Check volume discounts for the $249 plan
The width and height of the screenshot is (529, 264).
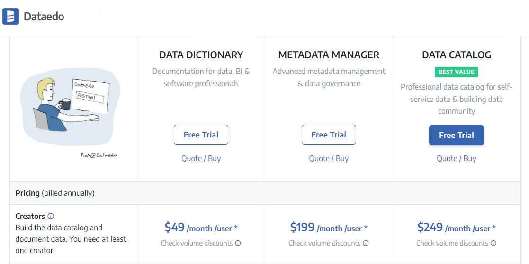(x=452, y=243)
